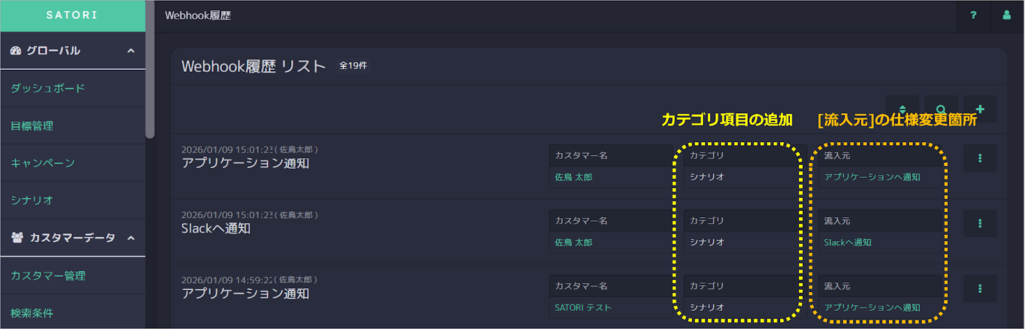
Task: Open ダッシュボード in the sidebar
Action: (48, 89)
